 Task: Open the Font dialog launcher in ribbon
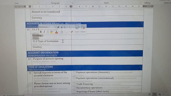pos(38,3)
